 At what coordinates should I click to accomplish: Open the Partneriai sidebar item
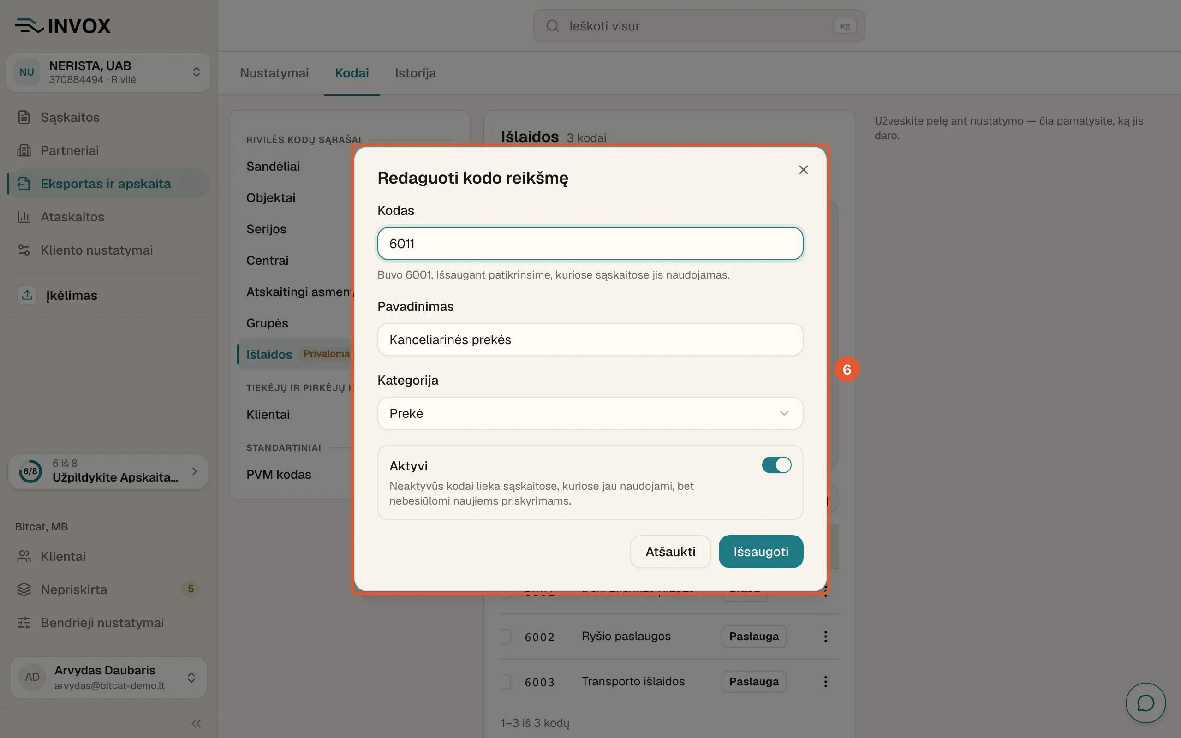click(x=108, y=150)
